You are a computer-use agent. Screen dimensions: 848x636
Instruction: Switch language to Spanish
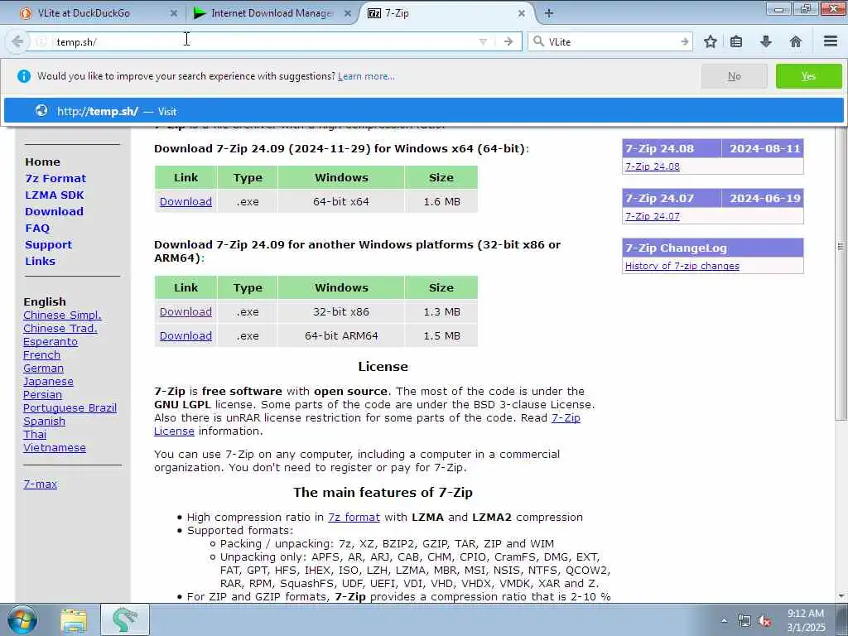[45, 422]
